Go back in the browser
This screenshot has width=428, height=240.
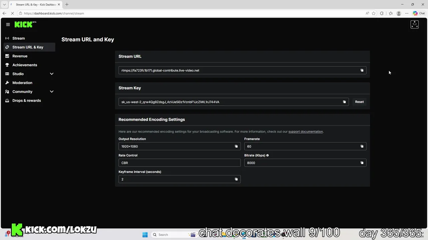(4, 13)
